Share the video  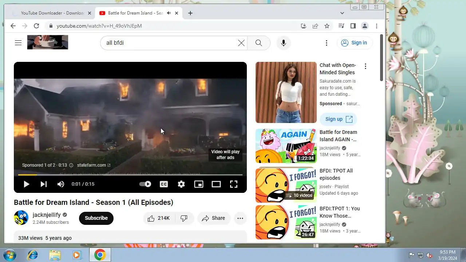click(x=214, y=218)
